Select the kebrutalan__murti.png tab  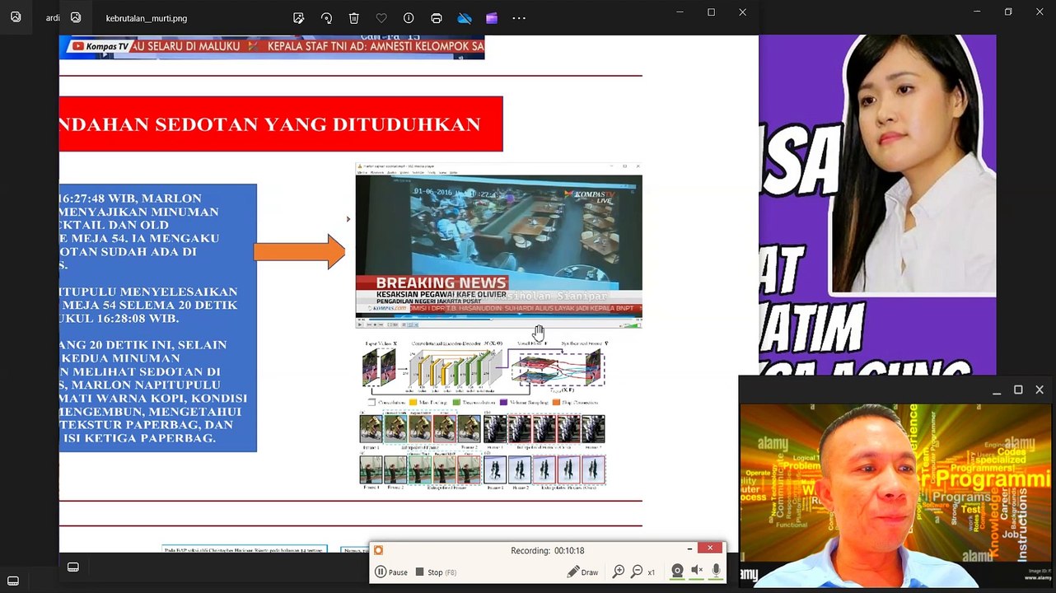pos(147,18)
